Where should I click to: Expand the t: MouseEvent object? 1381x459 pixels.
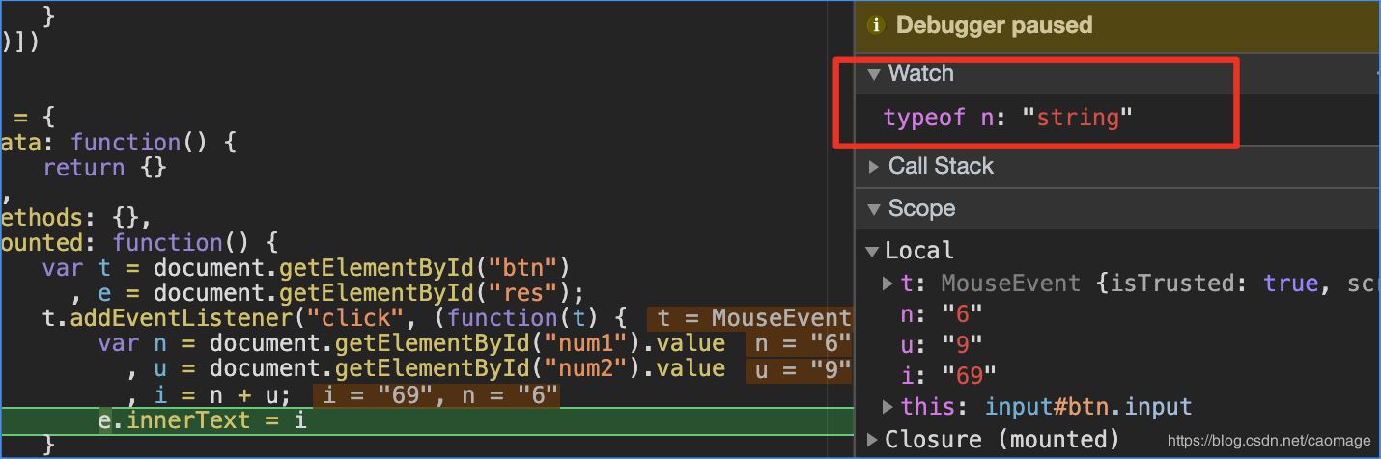click(x=888, y=283)
